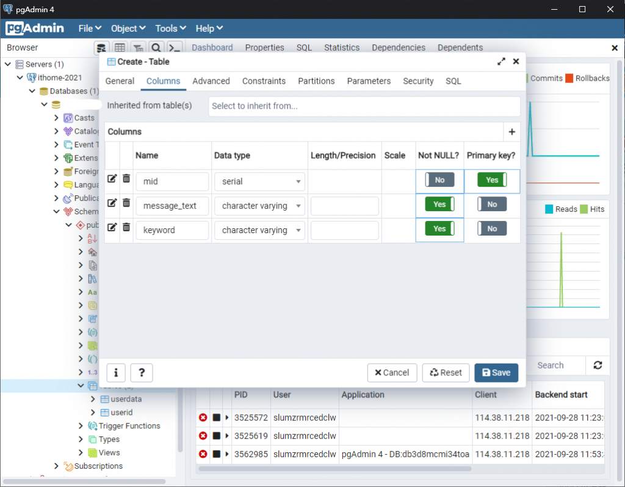This screenshot has width=625, height=487.
Task: Click the Search Objects magnifier icon
Action: pyautogui.click(x=156, y=48)
